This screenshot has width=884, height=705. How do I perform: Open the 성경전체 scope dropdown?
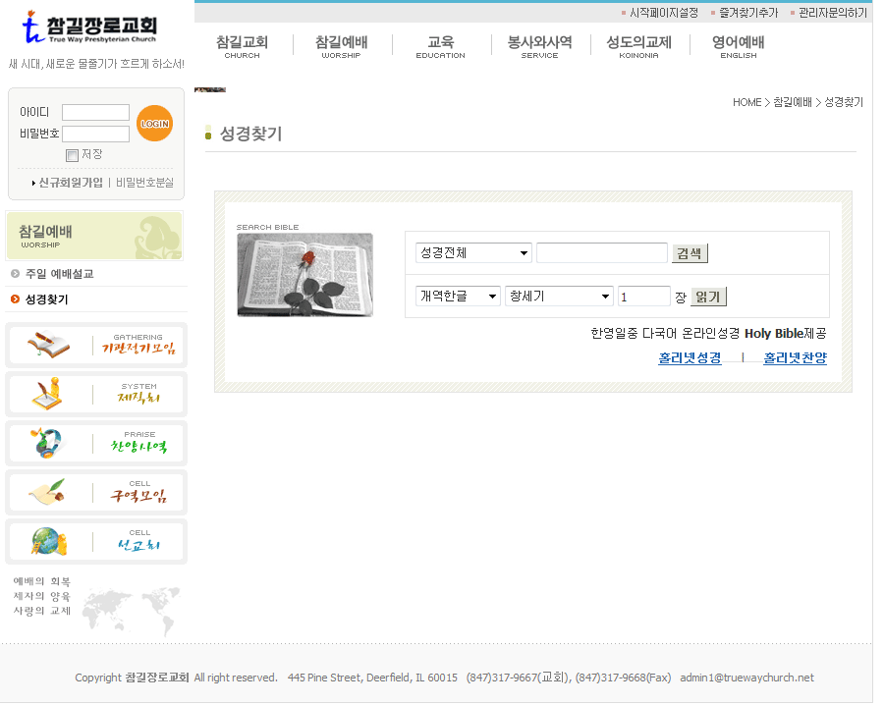click(473, 252)
